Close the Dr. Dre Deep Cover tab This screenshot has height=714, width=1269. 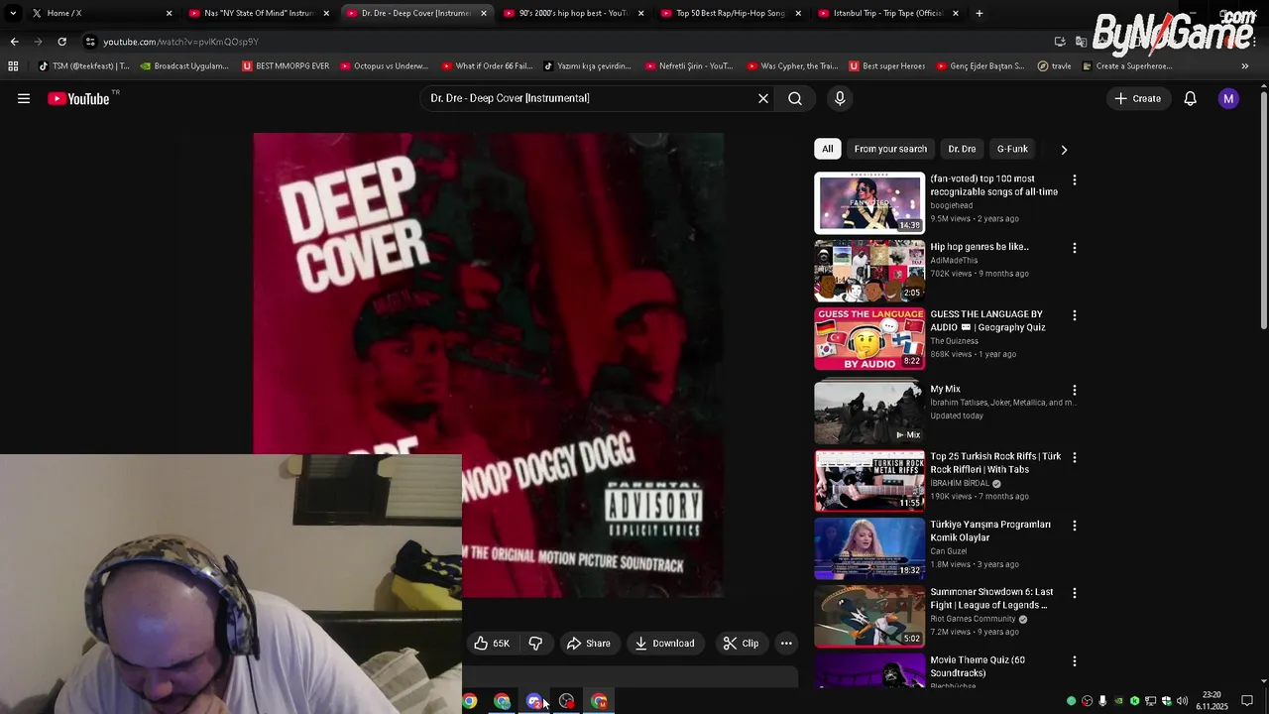pyautogui.click(x=484, y=13)
